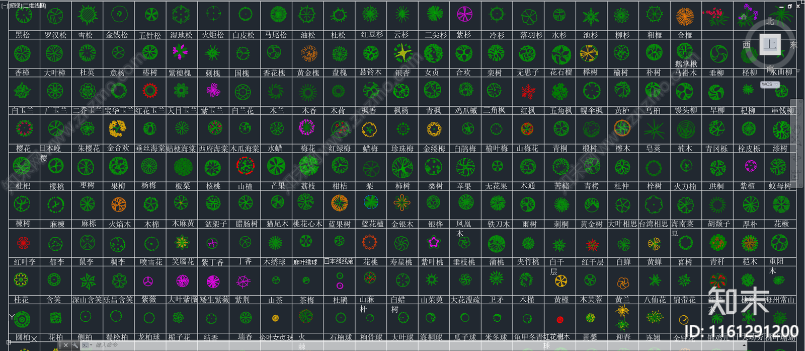Open the [-] viewport controls menu
This screenshot has width=805, height=351.
point(4,6)
